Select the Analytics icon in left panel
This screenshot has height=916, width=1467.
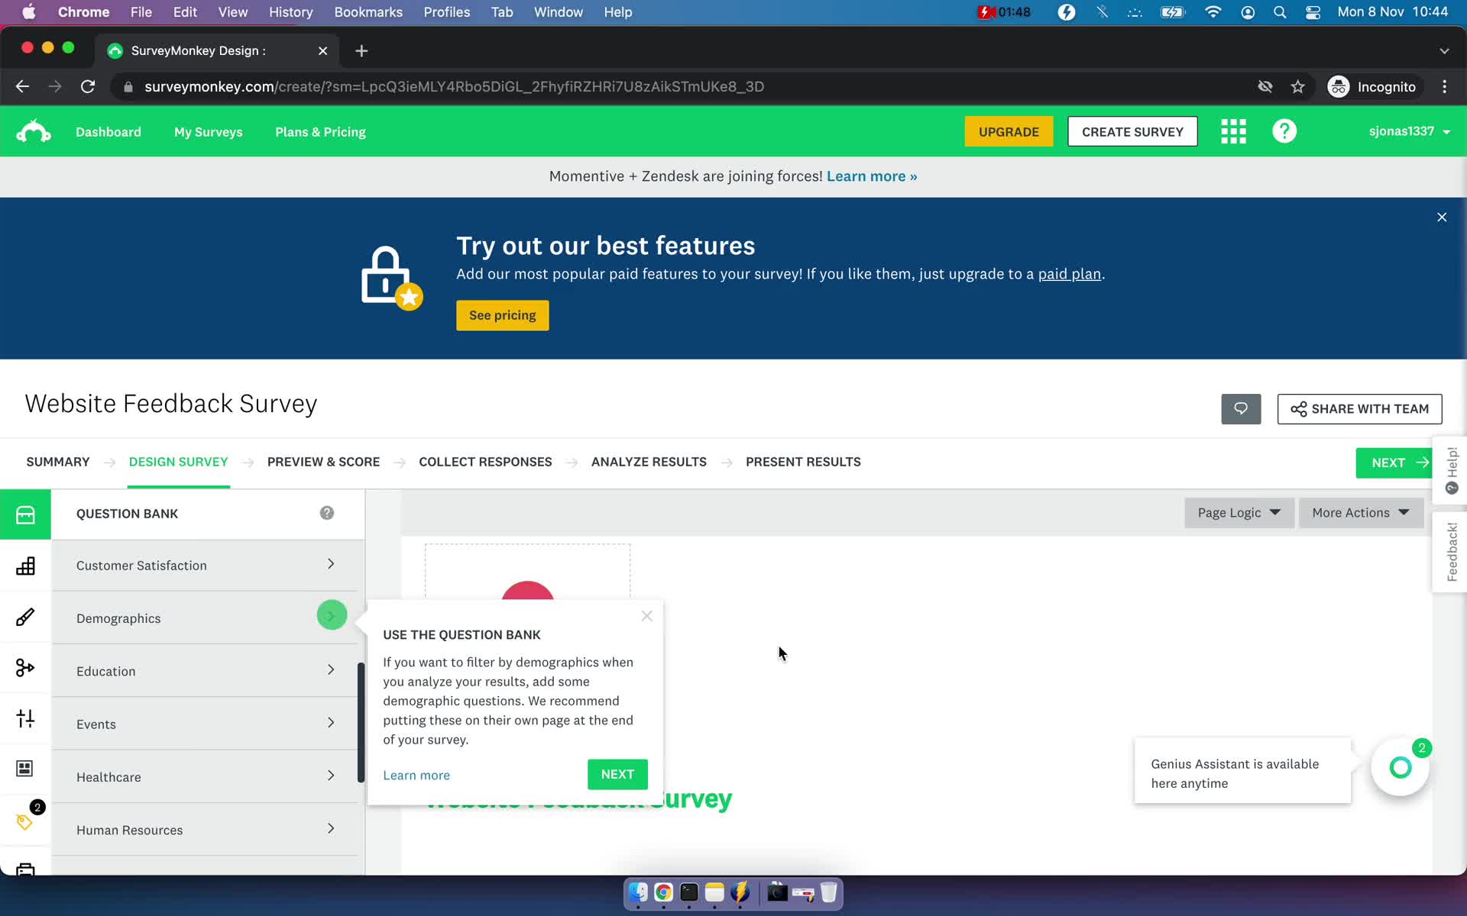25,565
